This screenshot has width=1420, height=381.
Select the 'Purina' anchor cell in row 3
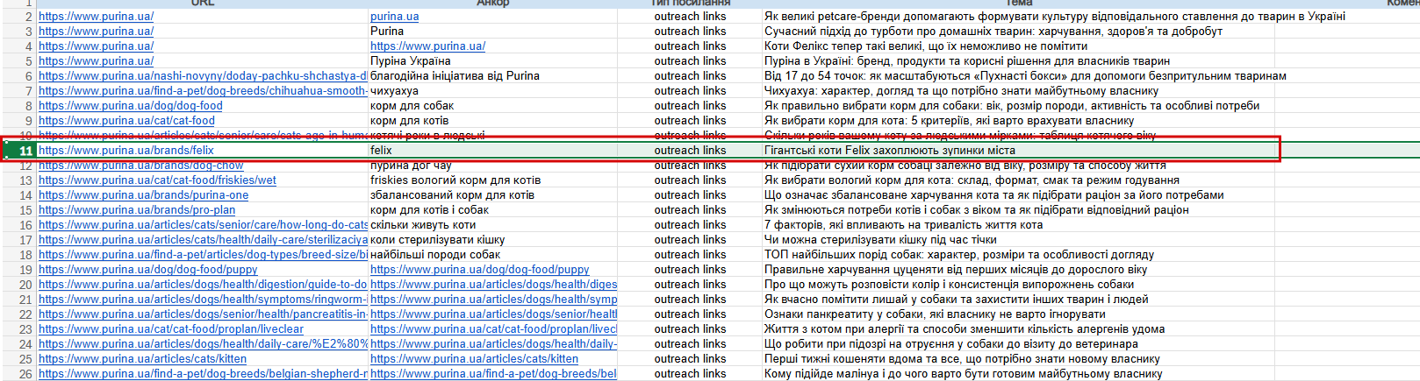click(492, 32)
